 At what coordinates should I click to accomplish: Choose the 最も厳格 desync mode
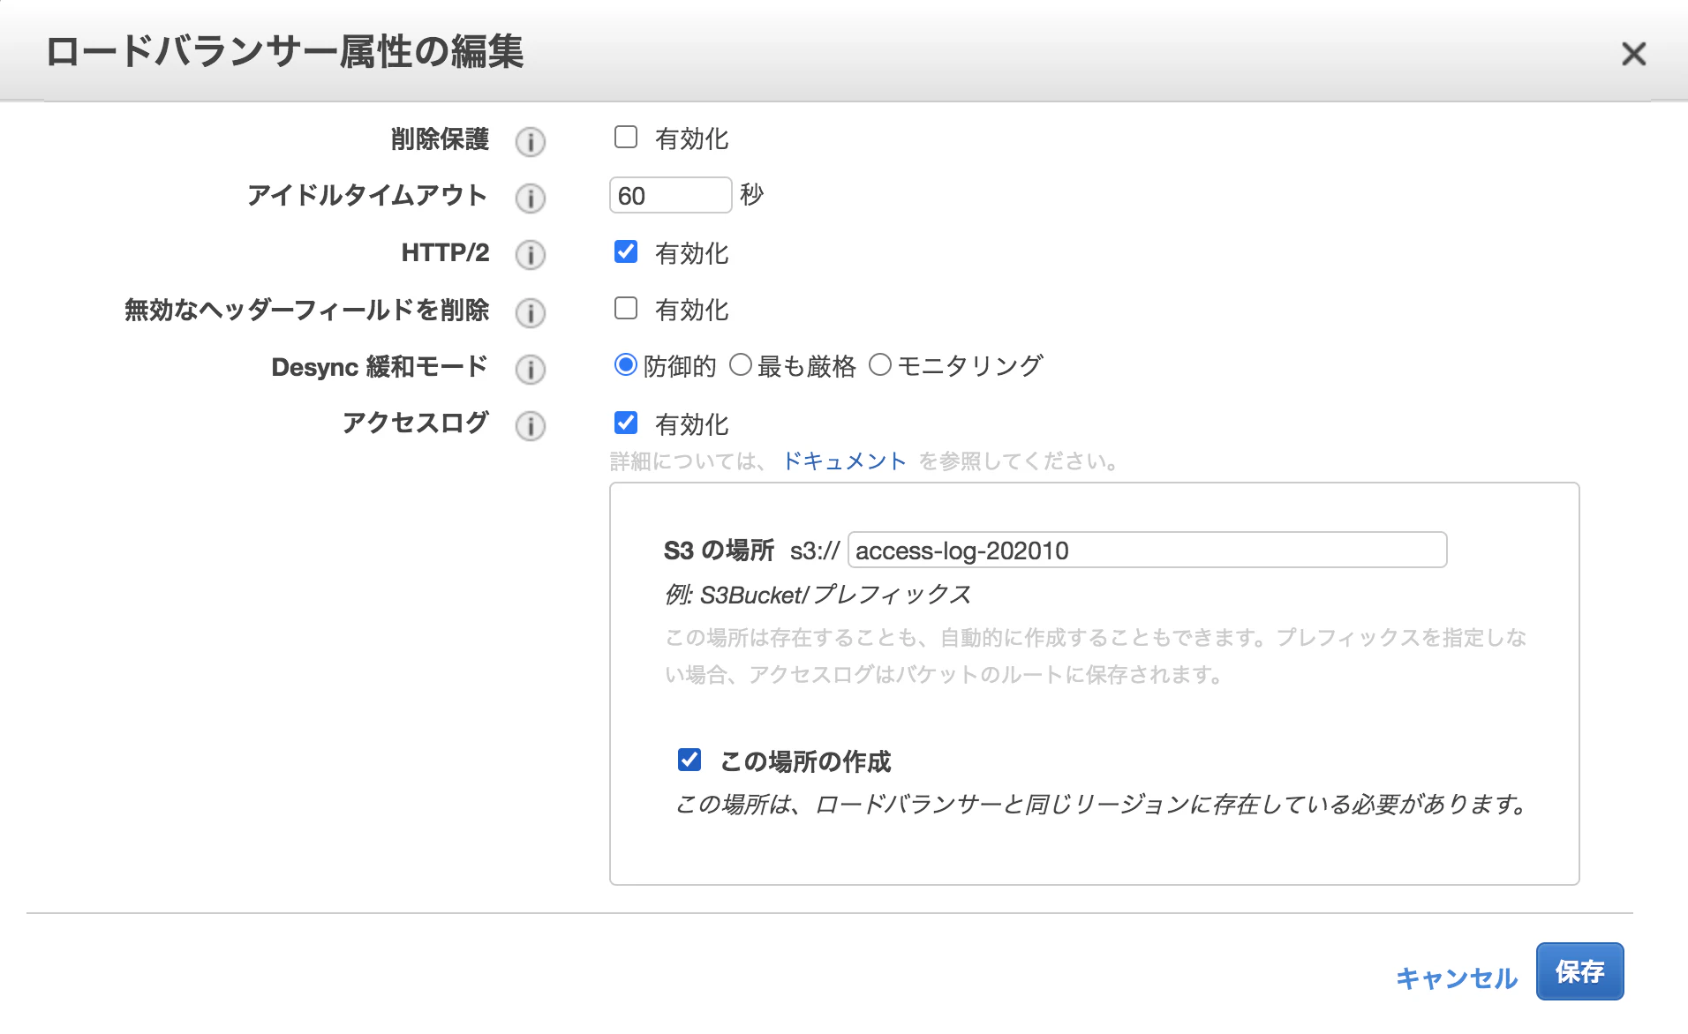[x=741, y=364]
